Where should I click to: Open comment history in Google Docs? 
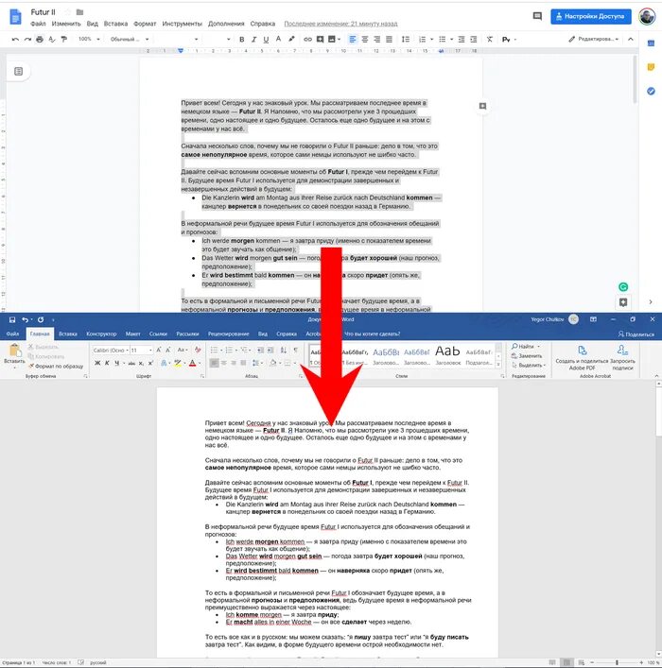click(x=537, y=16)
